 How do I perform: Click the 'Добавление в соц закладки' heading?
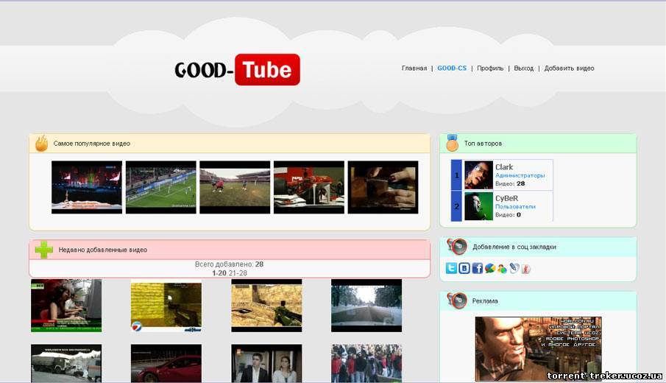click(x=514, y=247)
